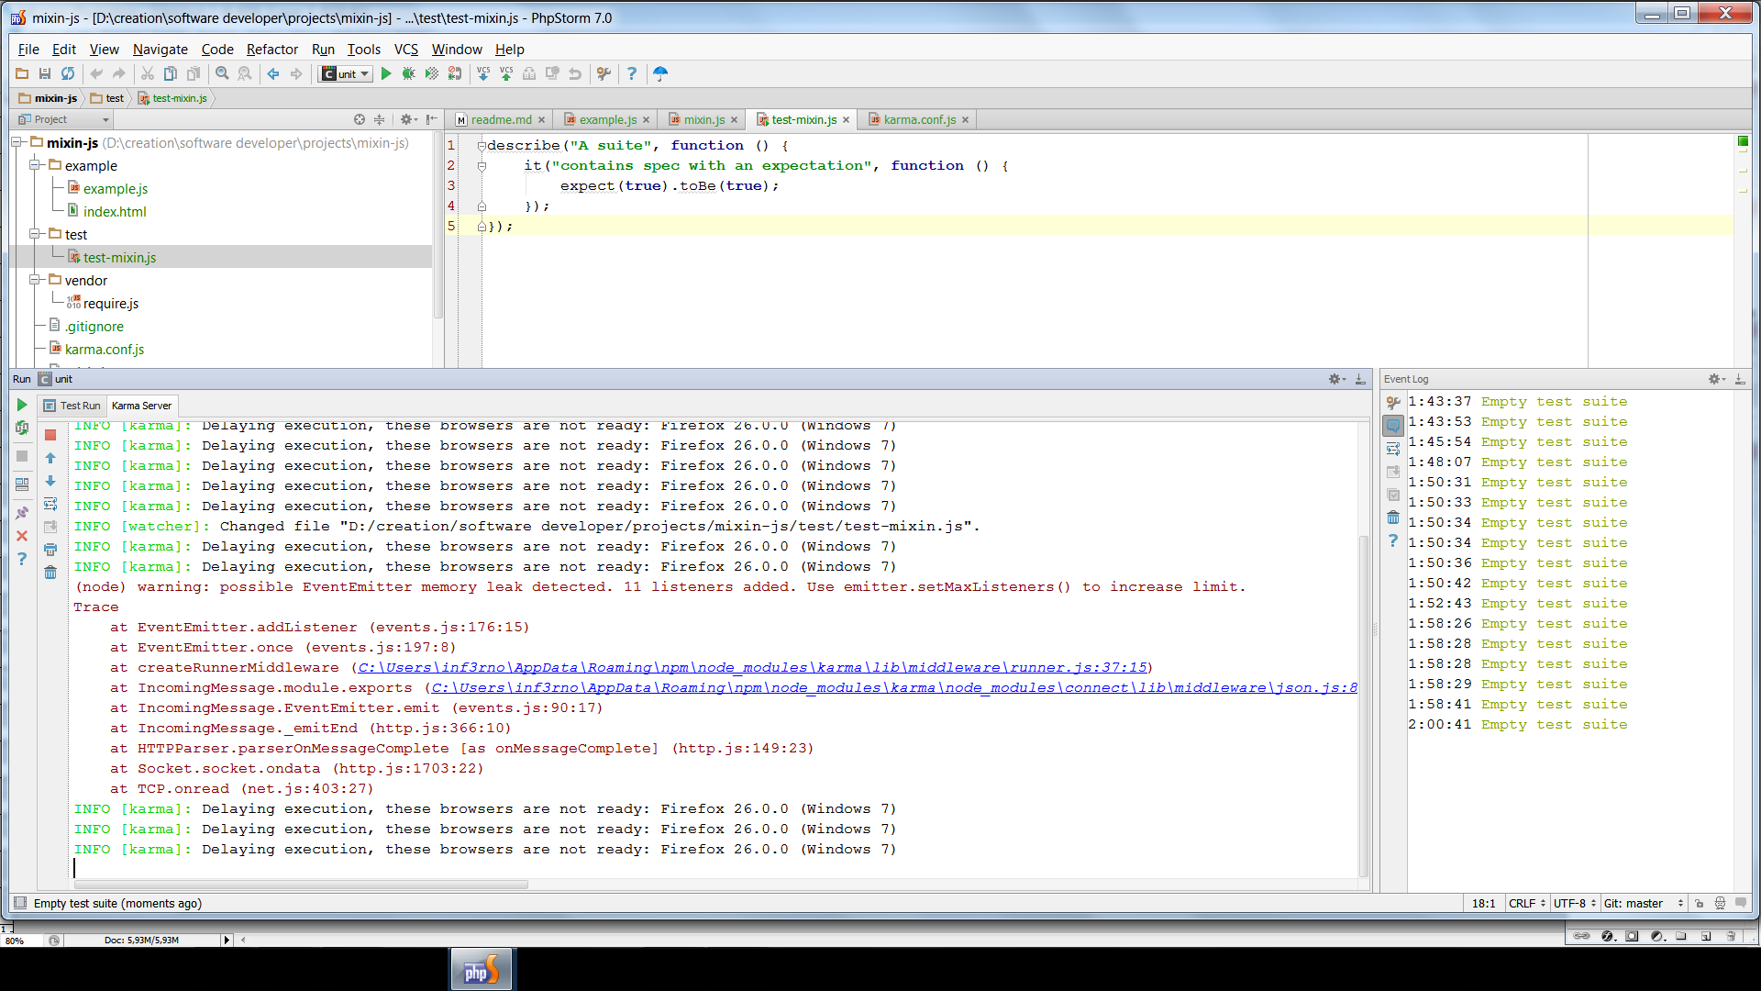Viewport: 1761px width, 991px height.
Task: Collapse the mixin-js root tree node
Action: click(x=17, y=142)
